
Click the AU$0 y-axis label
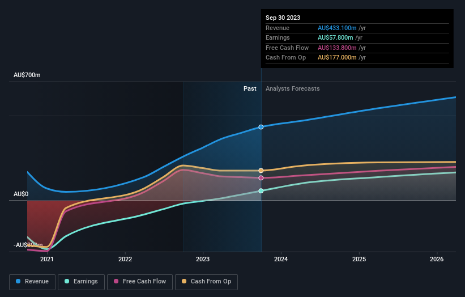coord(21,194)
